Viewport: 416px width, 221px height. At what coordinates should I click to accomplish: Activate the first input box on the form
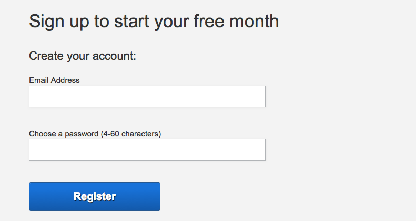(x=147, y=97)
